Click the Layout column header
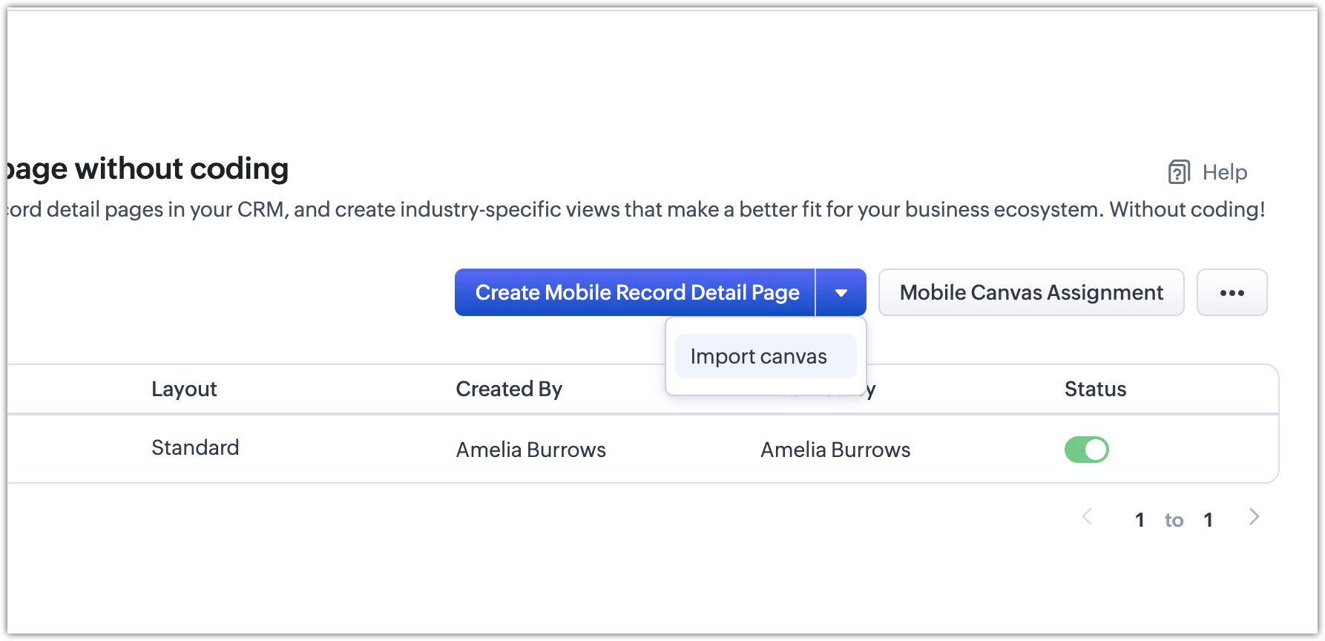This screenshot has height=641, width=1325. [184, 389]
